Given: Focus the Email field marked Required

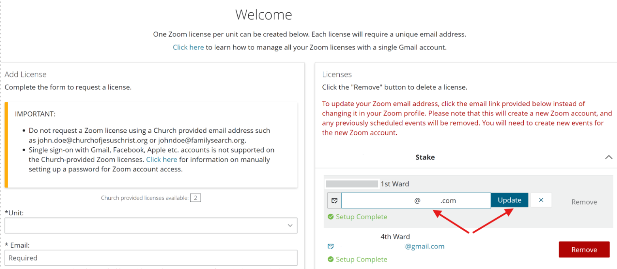Looking at the screenshot, I should pyautogui.click(x=151, y=258).
